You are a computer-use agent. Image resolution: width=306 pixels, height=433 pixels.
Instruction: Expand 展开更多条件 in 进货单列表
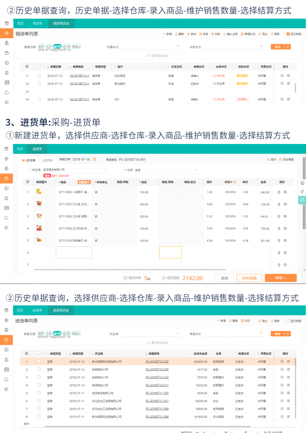(x=158, y=343)
